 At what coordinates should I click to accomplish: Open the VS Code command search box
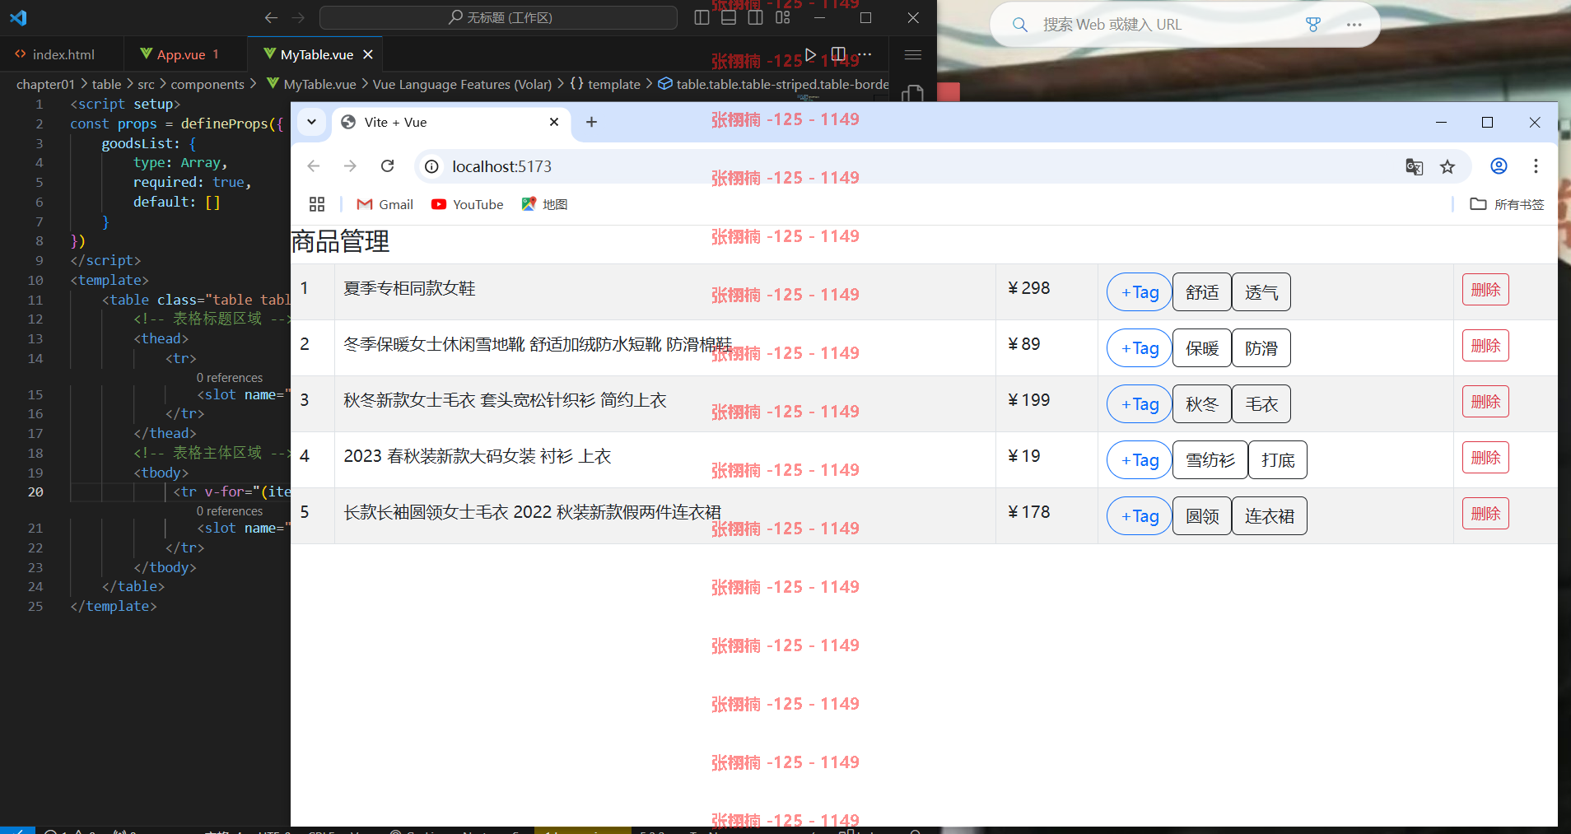pyautogui.click(x=498, y=17)
